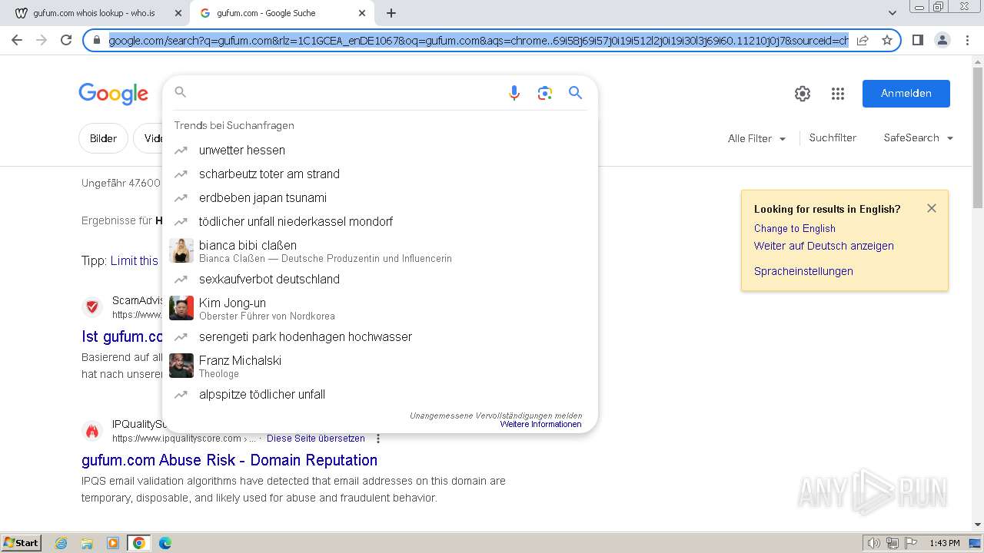This screenshot has width=984, height=553.
Task: Choose suggestion tödlicher unfall niederkassel mondorf
Action: 380,222
